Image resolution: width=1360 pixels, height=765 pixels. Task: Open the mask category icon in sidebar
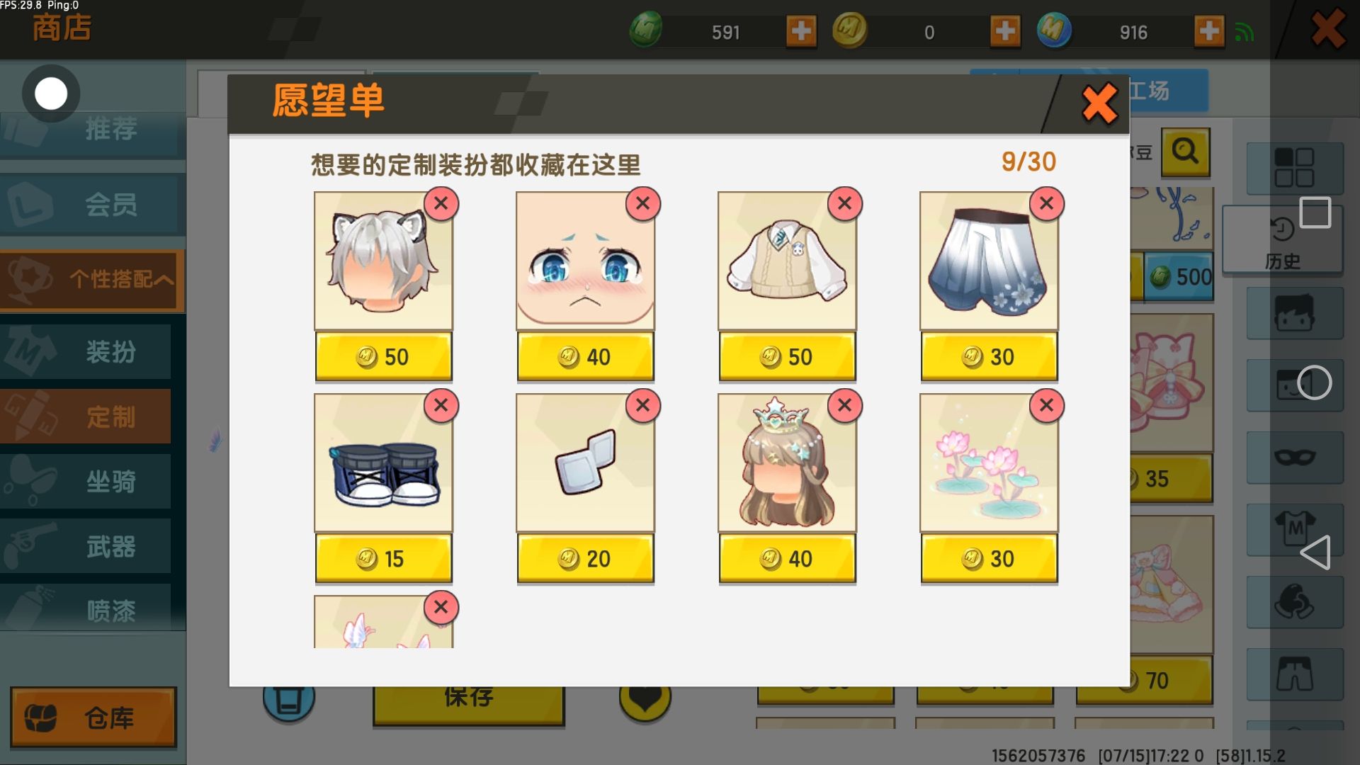click(1295, 457)
